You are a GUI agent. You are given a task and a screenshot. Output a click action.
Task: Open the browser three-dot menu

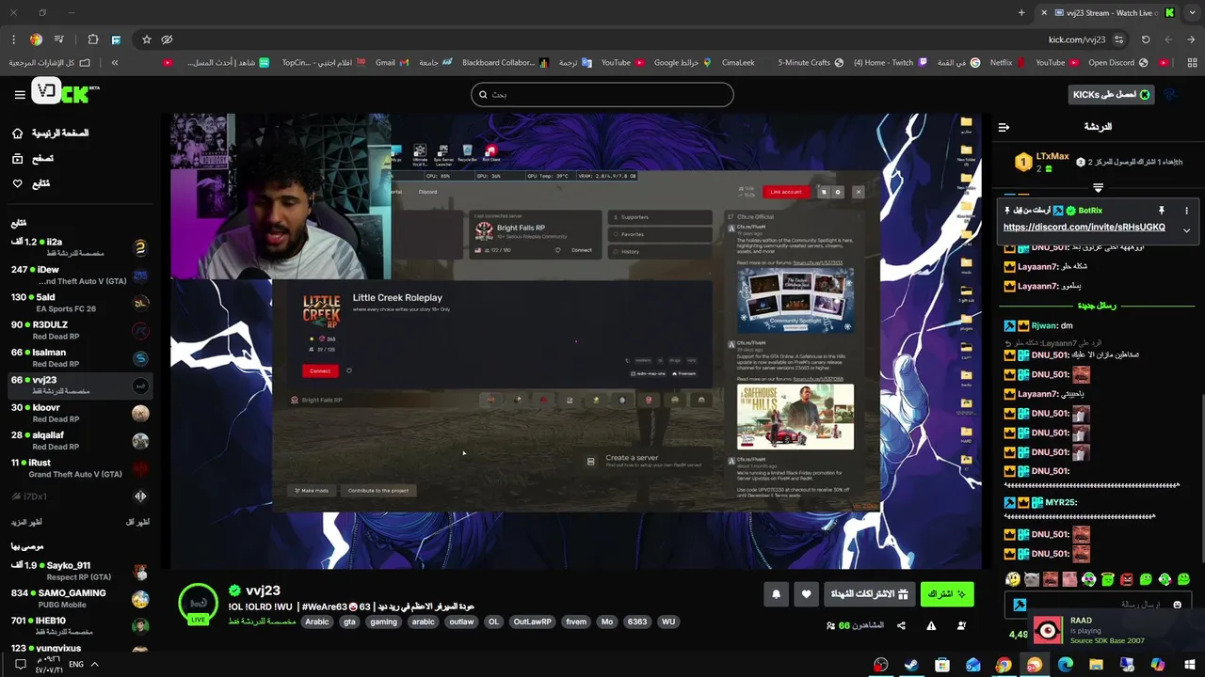pyautogui.click(x=13, y=39)
